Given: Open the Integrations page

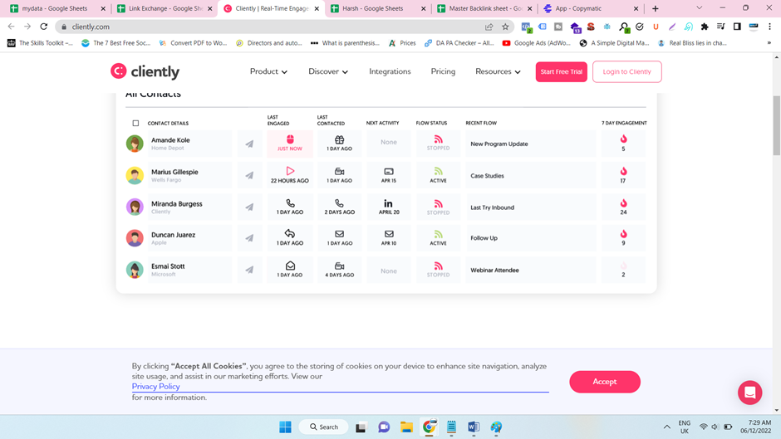Looking at the screenshot, I should (x=390, y=71).
